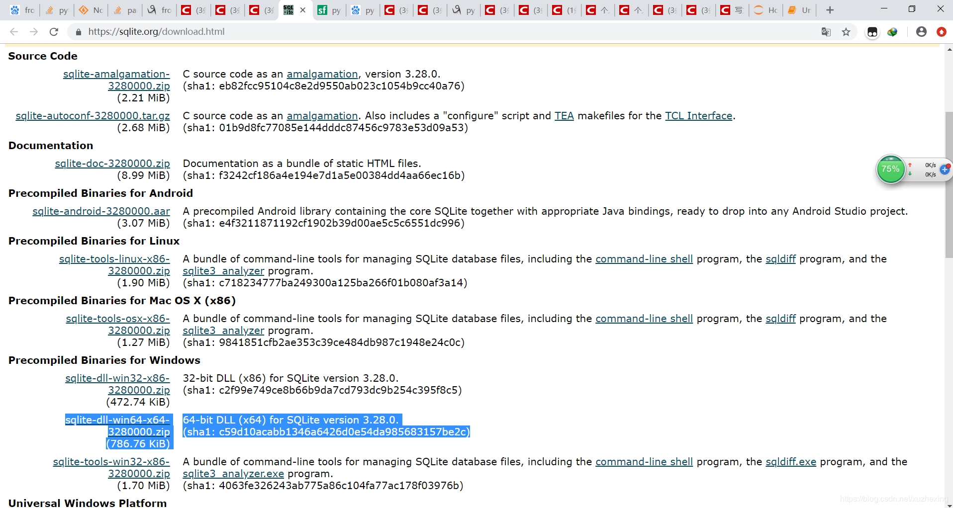The image size is (953, 508).
Task: Open command-line shell link in Mac OS X section
Action: click(644, 319)
